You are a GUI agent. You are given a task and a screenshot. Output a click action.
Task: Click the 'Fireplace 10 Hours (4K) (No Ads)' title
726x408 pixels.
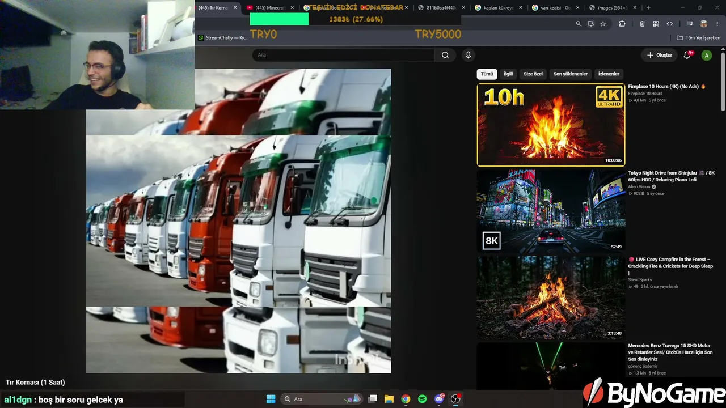(666, 87)
